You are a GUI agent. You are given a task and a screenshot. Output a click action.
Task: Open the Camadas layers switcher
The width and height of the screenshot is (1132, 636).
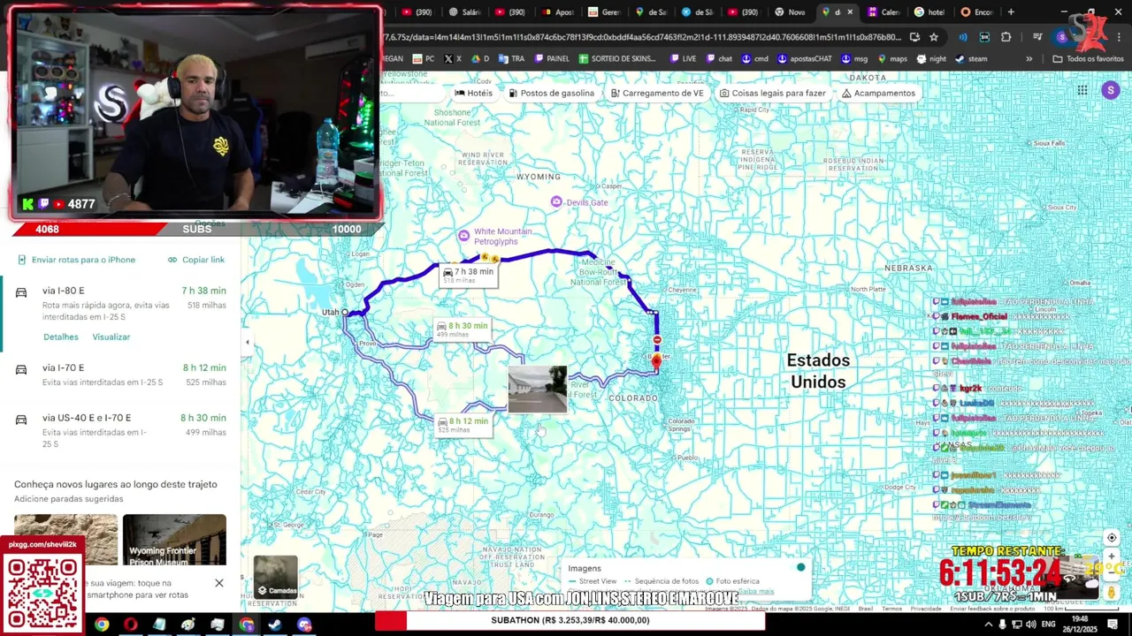(276, 577)
